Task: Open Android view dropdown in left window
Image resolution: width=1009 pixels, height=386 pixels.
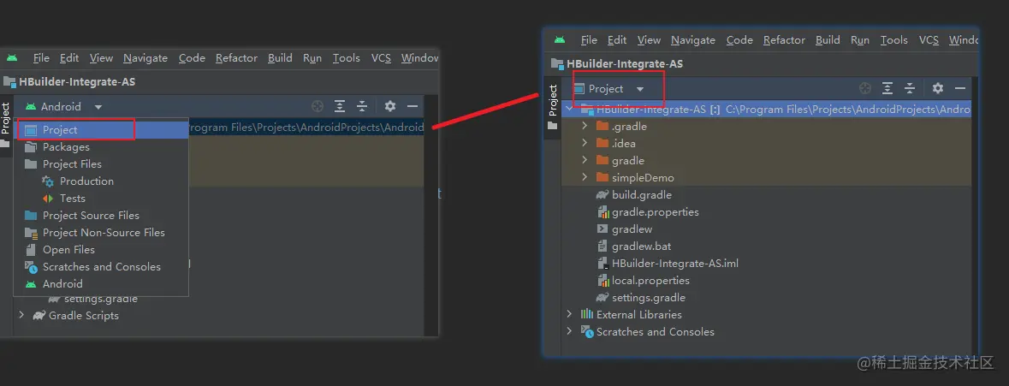Action: point(63,107)
